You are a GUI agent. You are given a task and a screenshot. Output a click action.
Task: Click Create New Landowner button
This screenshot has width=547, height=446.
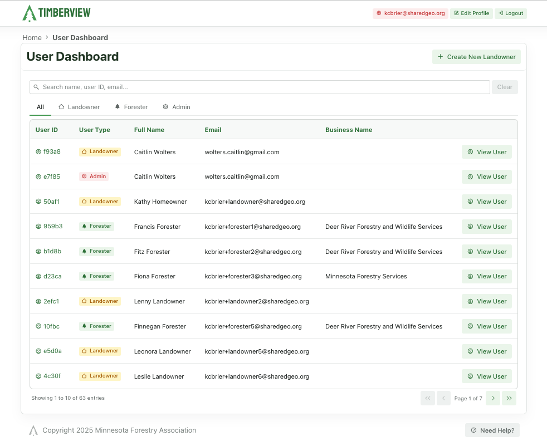tap(476, 57)
